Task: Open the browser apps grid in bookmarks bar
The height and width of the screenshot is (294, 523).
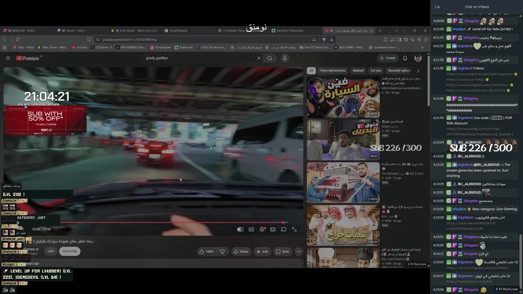Action: [4, 47]
